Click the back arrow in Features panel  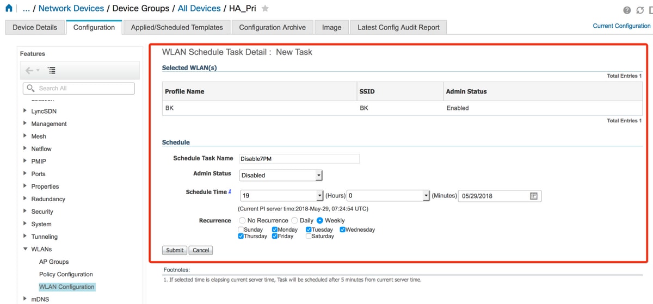click(x=29, y=70)
